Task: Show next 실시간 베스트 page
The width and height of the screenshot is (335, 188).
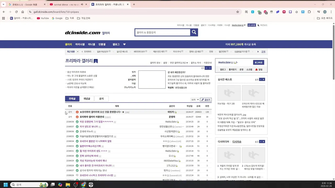Action: coord(264,79)
